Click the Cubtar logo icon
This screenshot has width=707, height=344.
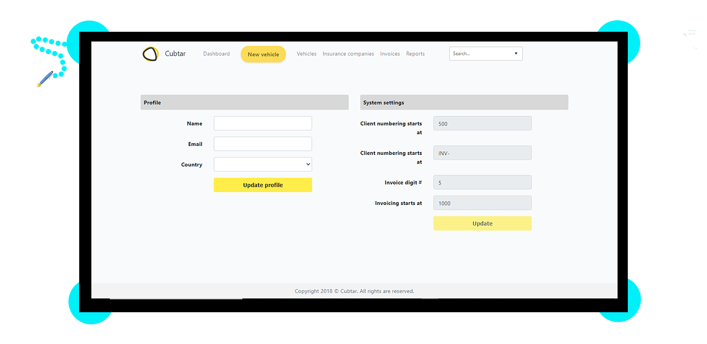point(150,54)
